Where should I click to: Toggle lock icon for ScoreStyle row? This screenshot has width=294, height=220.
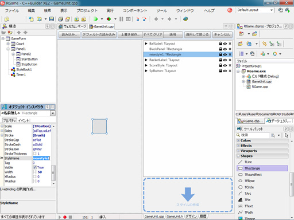tap(220, 65)
